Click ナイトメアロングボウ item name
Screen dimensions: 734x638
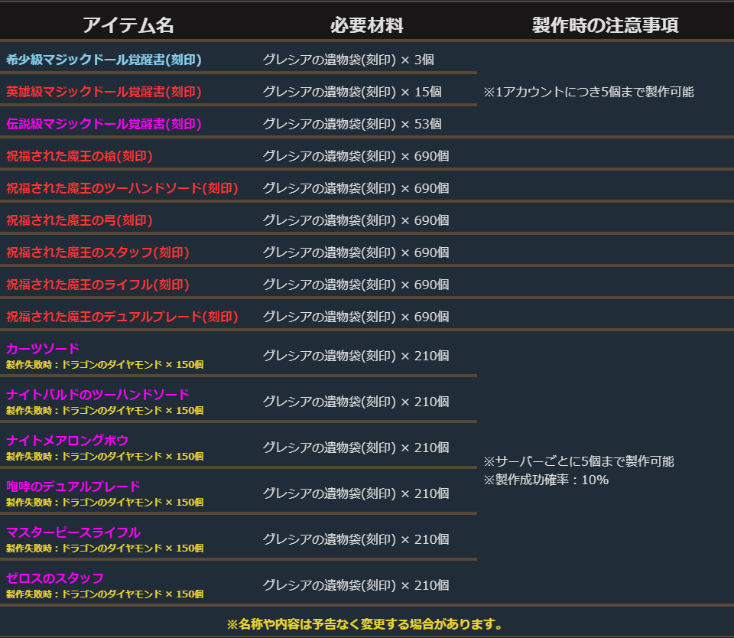(x=67, y=441)
